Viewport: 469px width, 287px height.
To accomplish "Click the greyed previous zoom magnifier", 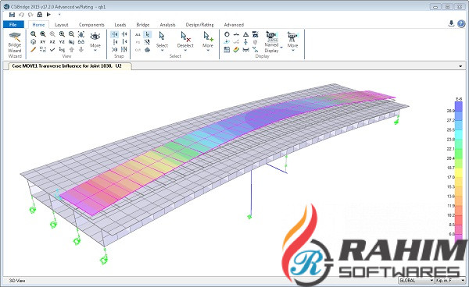I will coord(52,34).
